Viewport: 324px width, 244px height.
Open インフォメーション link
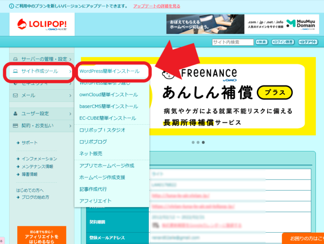(x=39, y=159)
